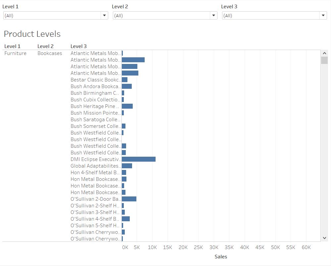The height and width of the screenshot is (266, 331).
Task: Select the Bookcases sub-category label
Action: coord(50,53)
